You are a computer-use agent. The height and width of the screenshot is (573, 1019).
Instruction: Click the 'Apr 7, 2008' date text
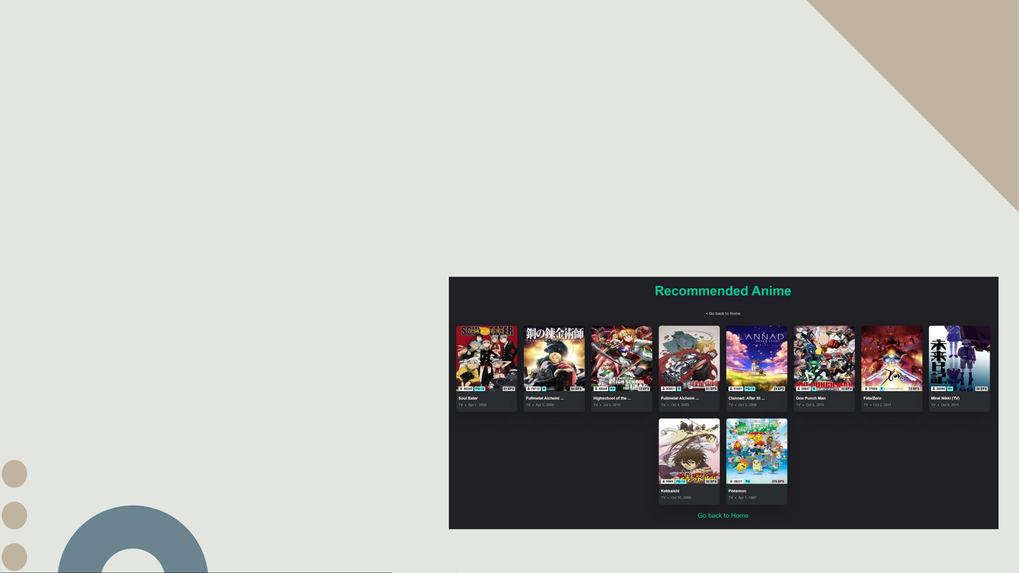click(477, 405)
